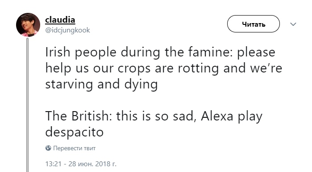The image size is (312, 172).
Task: Show more tweet options via down arrow
Action: [293, 24]
